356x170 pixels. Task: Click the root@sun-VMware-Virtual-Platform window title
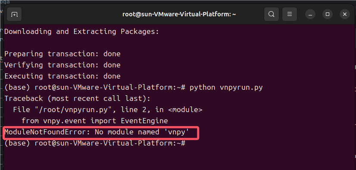179,15
